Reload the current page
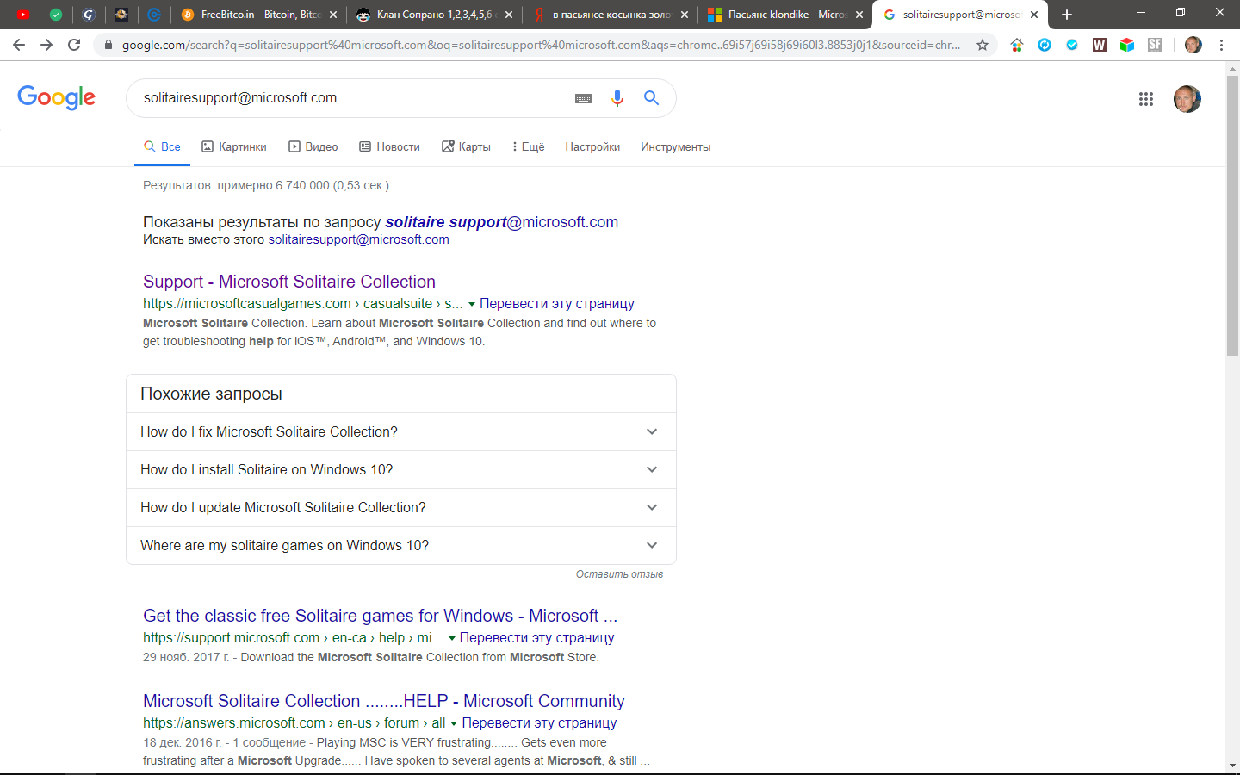Screen dimensions: 1240x775 74,45
